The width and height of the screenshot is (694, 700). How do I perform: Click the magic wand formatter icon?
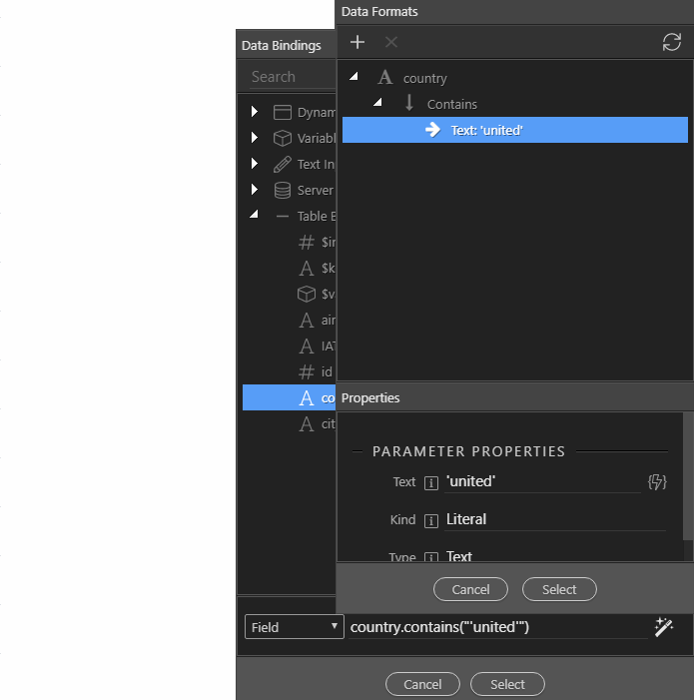click(x=664, y=627)
